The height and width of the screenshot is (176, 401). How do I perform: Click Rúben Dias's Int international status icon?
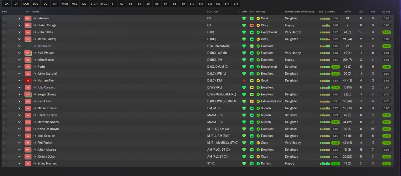(28, 32)
